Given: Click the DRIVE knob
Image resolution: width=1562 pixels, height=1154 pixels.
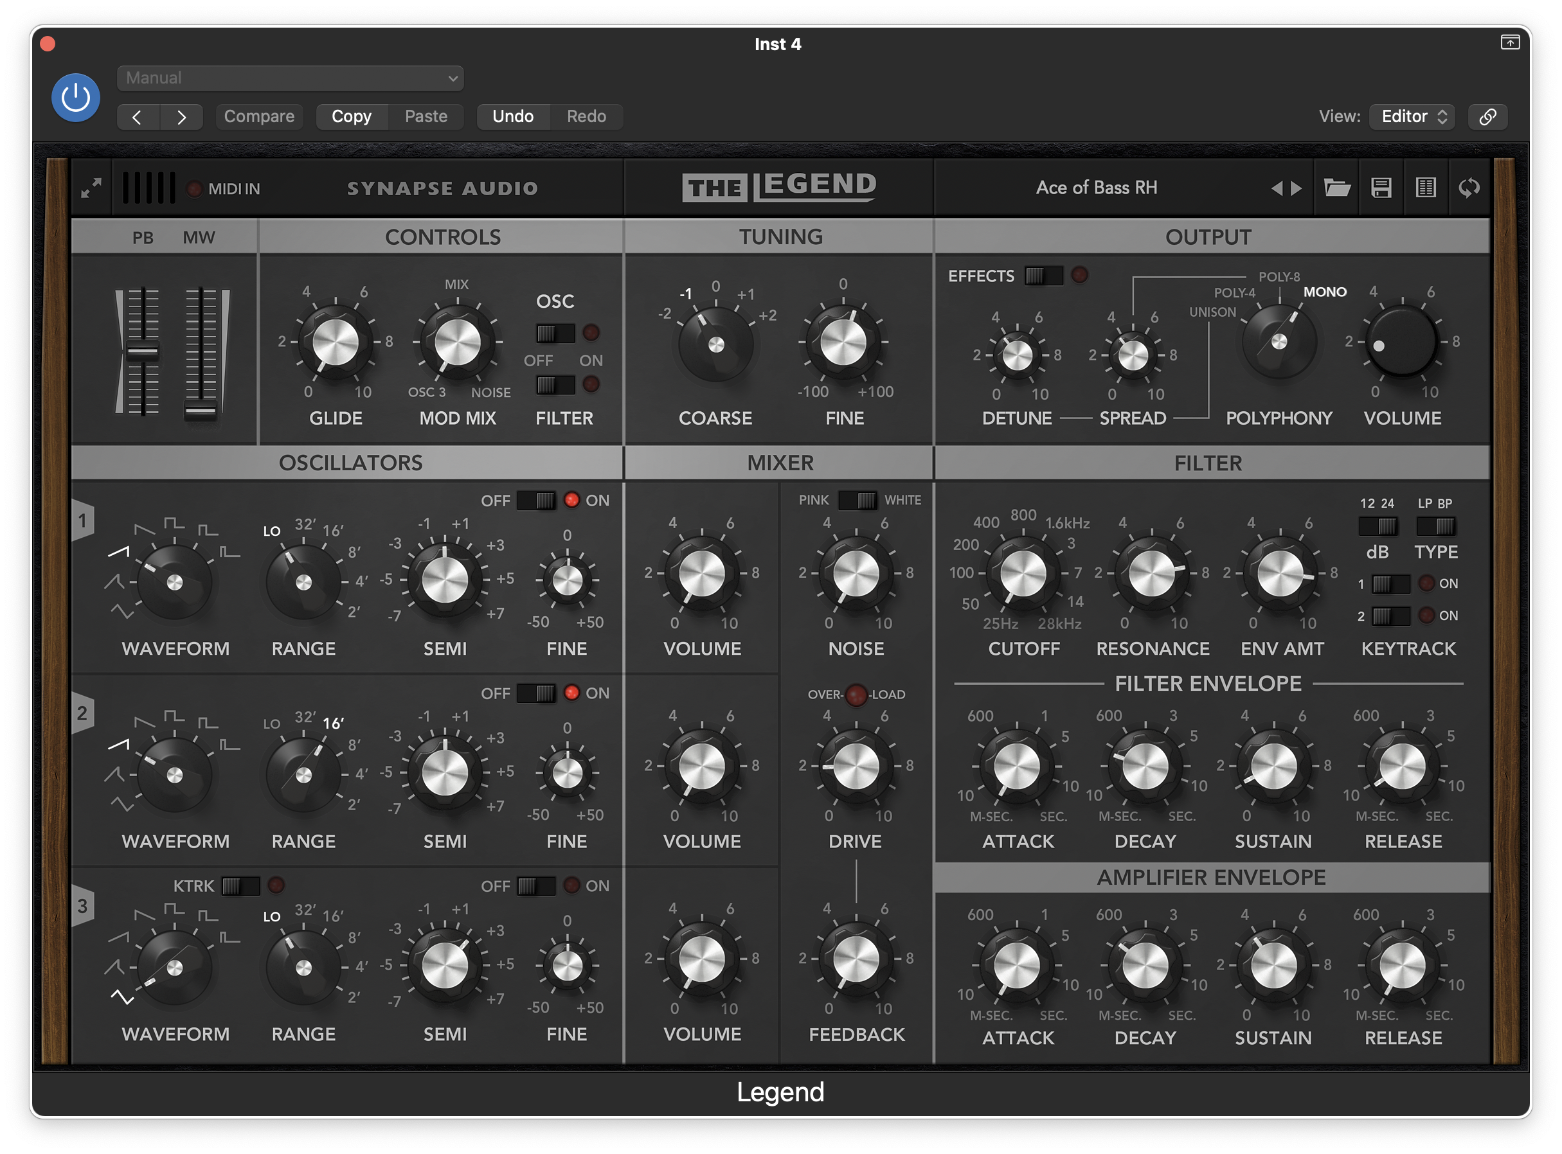Looking at the screenshot, I should coord(856,767).
